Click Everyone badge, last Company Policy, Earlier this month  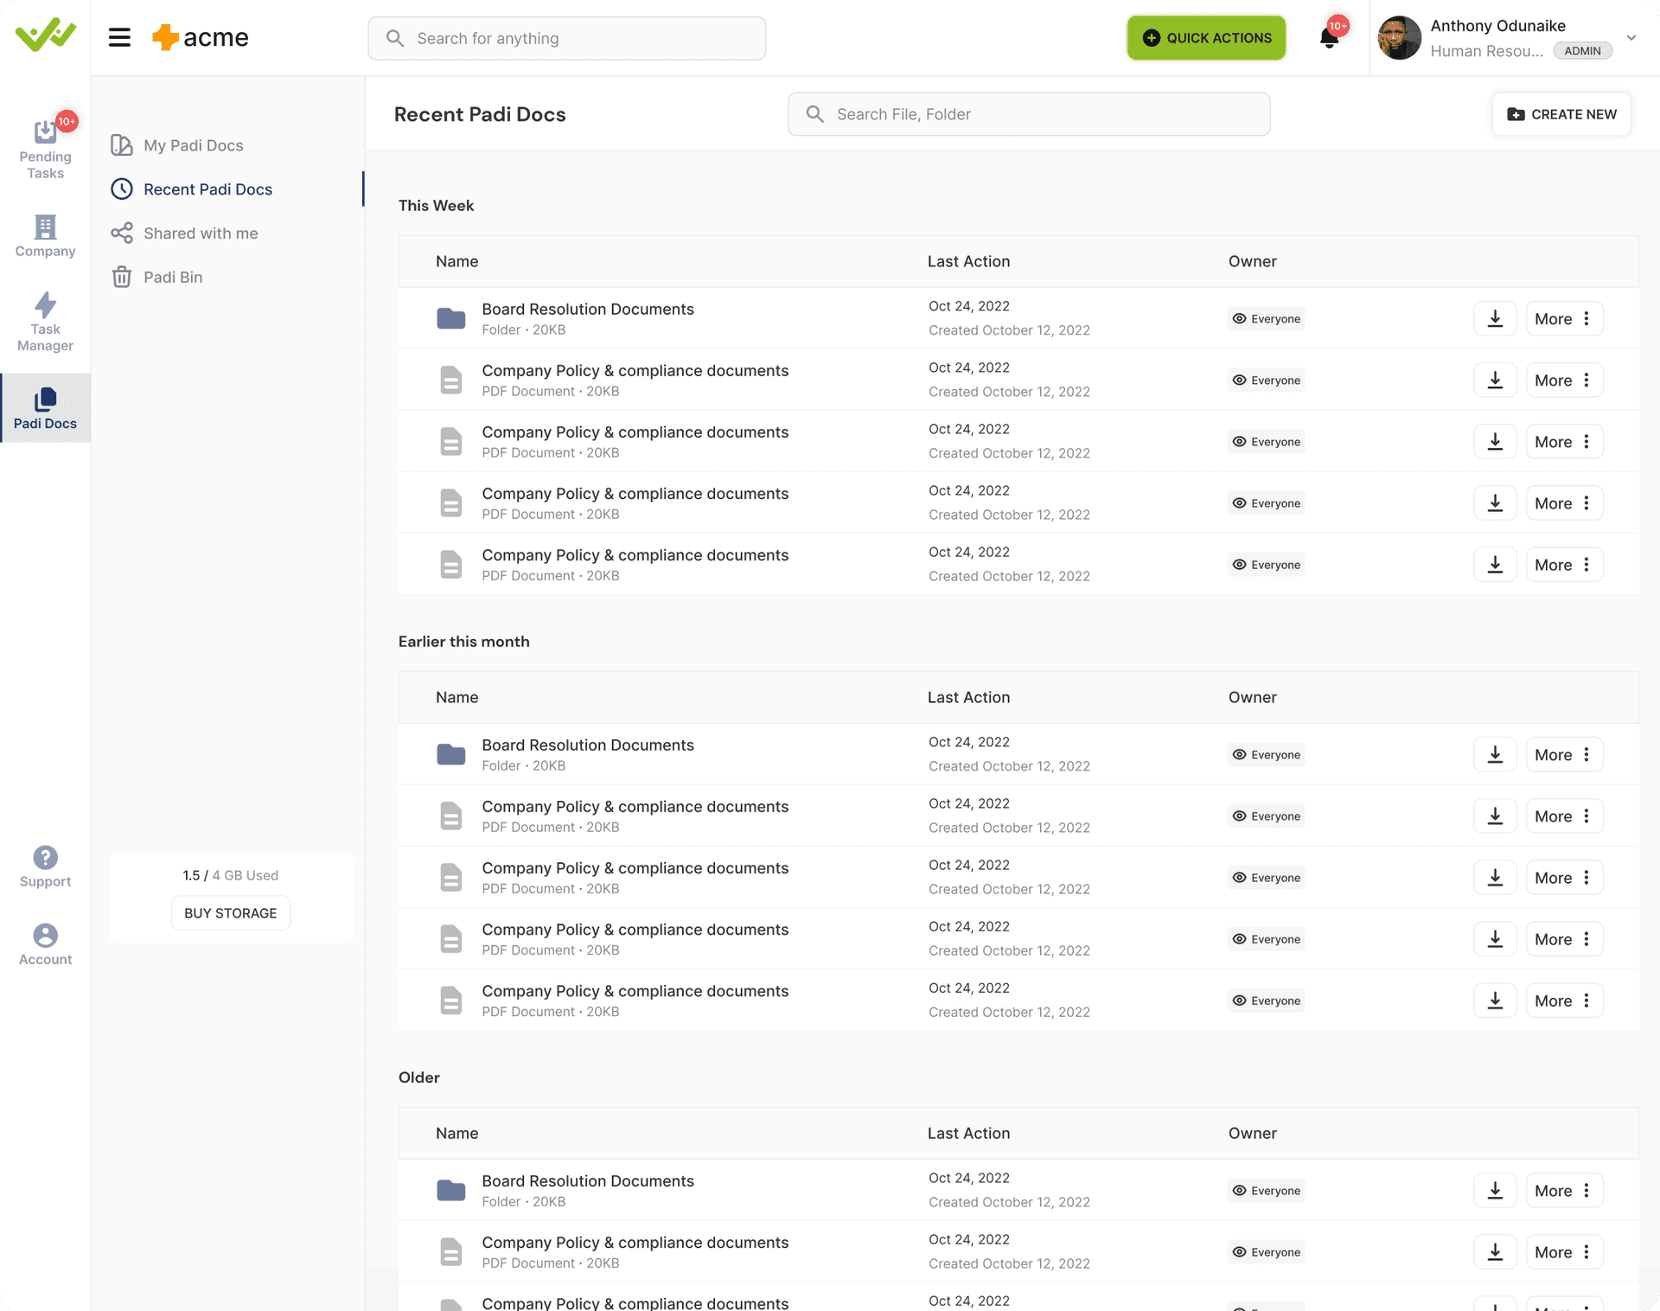click(1267, 1001)
